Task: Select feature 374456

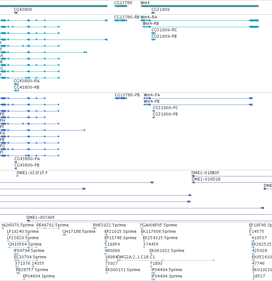Action: 151,244
